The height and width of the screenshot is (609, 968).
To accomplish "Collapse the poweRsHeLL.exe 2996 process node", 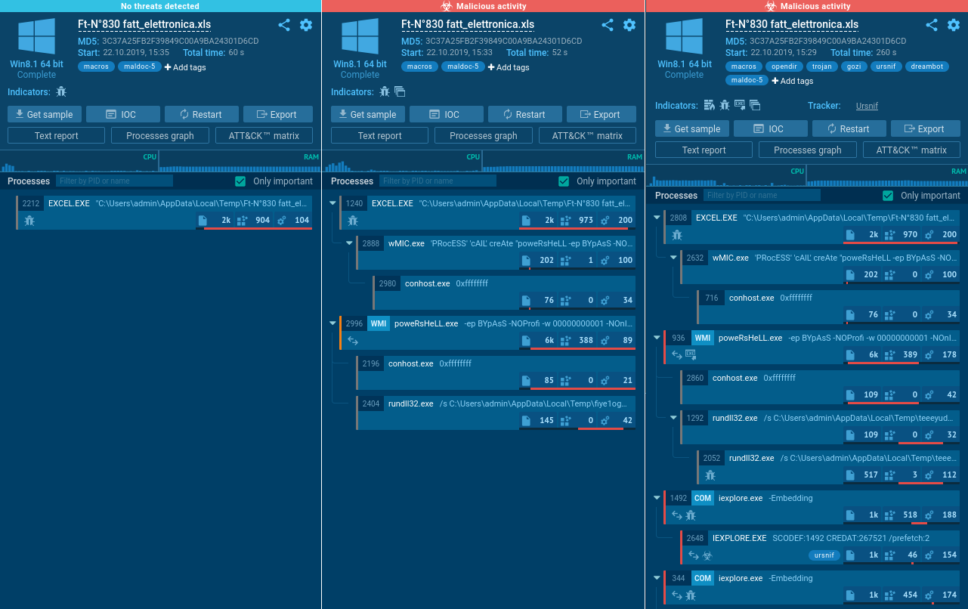I will [x=333, y=323].
